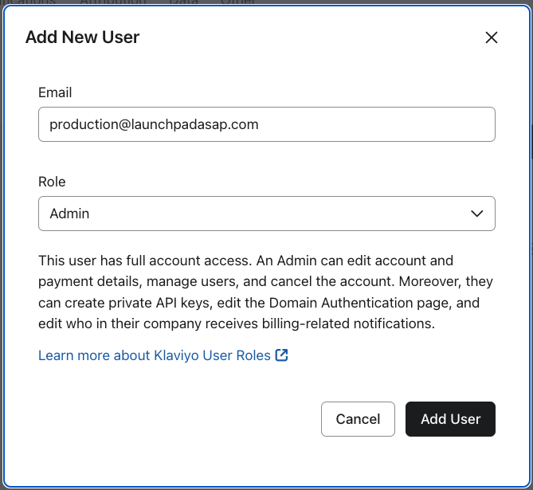Click the Add New User dialog title
Screen dimensions: 533x490
click(x=82, y=37)
